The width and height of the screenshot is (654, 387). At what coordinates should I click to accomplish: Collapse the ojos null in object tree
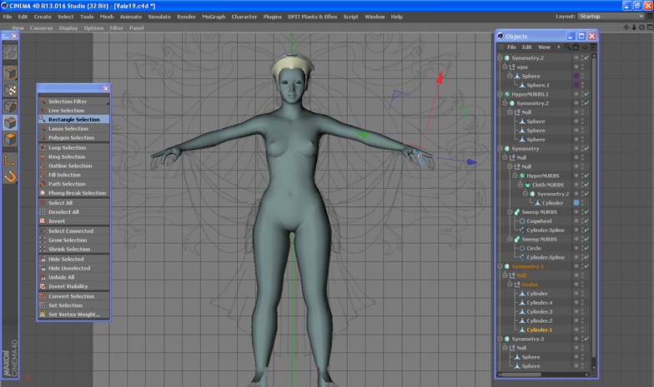506,67
